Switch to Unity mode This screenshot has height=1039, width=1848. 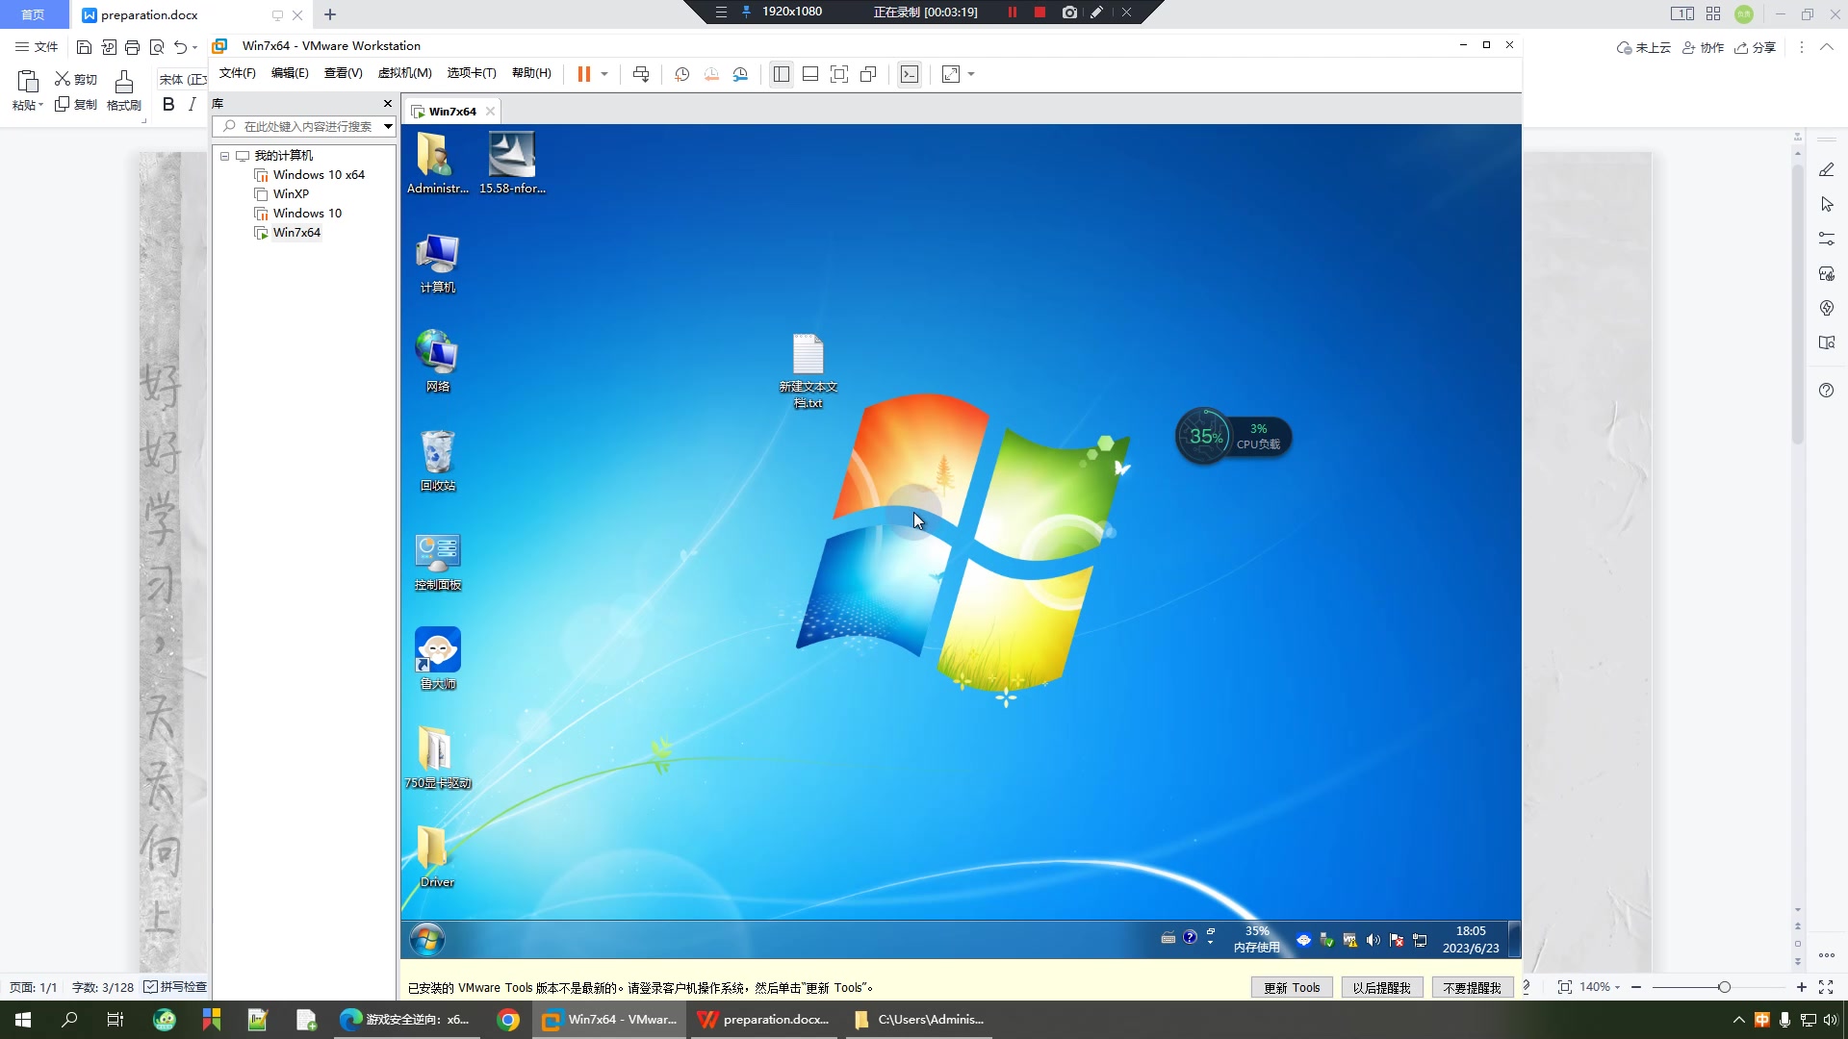tap(868, 74)
